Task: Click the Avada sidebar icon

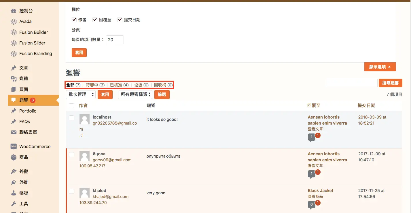Action: pyautogui.click(x=14, y=22)
